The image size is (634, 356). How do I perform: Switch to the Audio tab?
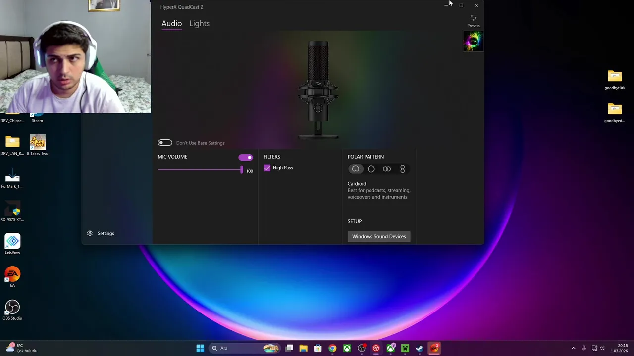point(171,23)
